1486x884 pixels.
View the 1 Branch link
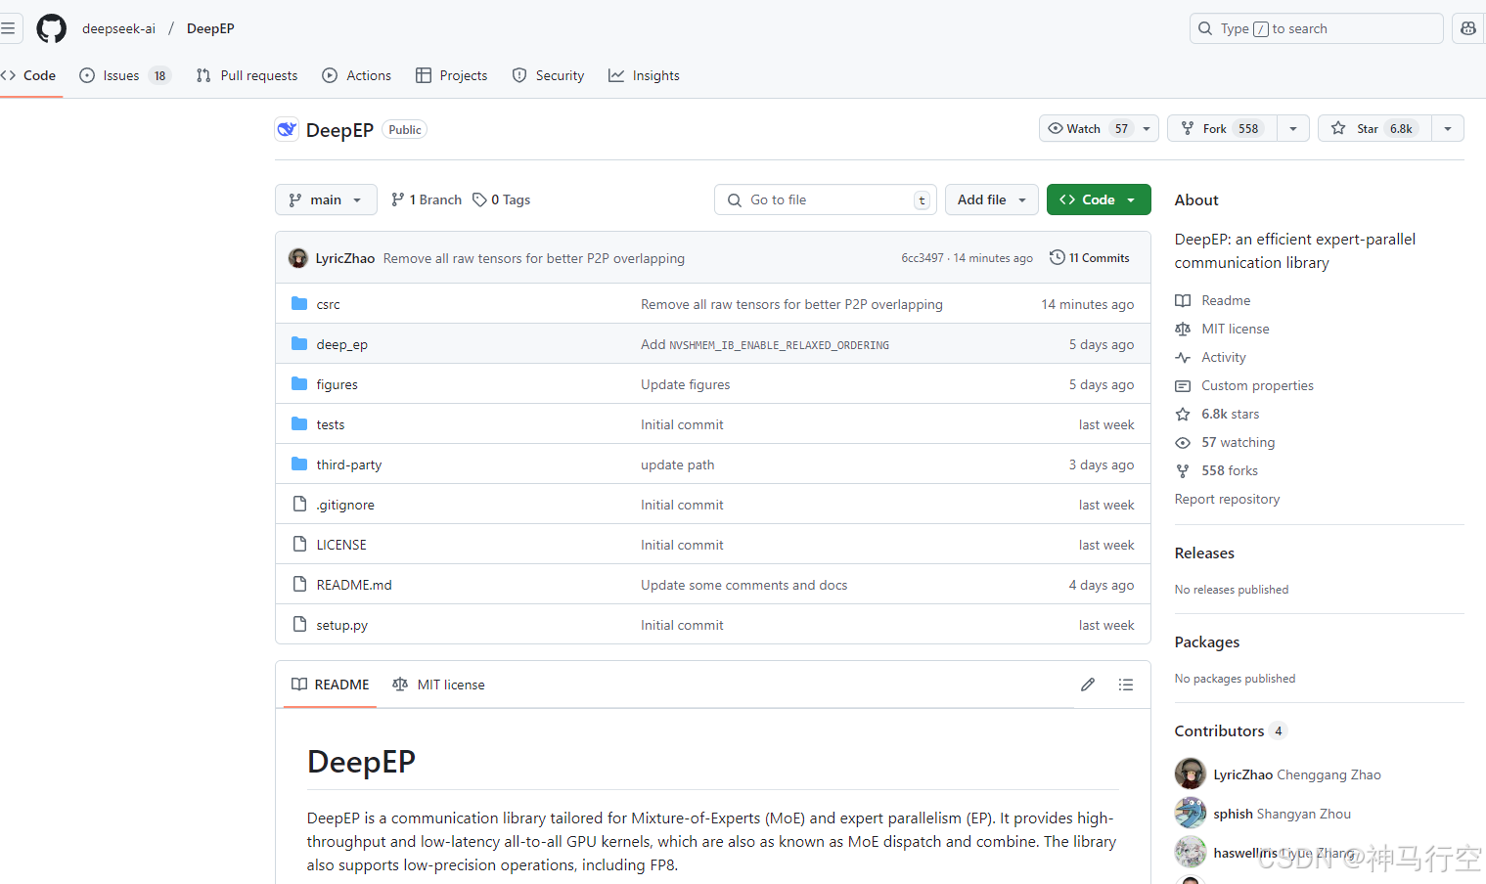pos(426,199)
